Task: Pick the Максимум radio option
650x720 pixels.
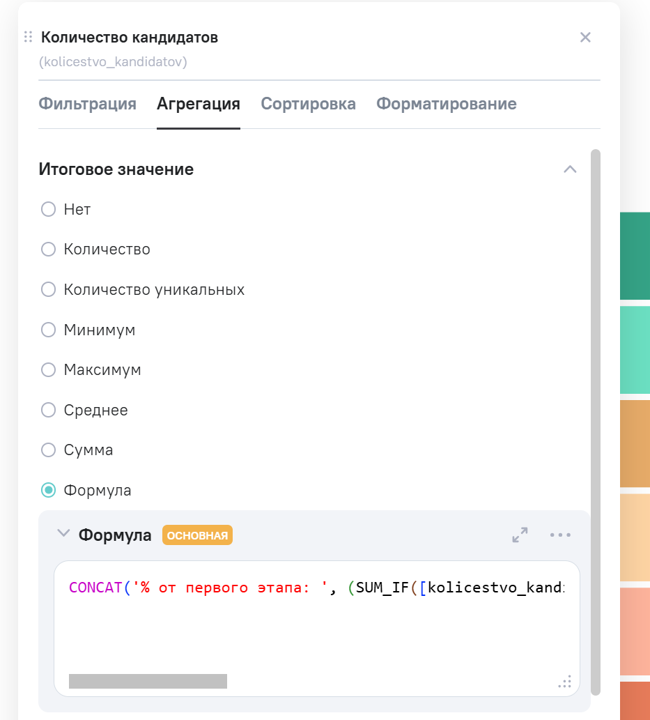Action: (48, 369)
